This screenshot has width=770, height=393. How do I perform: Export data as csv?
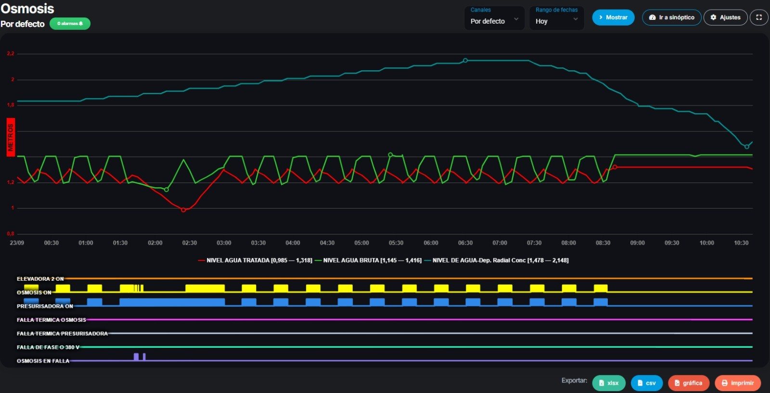[x=647, y=383]
